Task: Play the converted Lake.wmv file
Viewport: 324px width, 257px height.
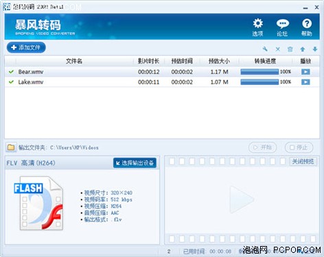Action: point(305,82)
